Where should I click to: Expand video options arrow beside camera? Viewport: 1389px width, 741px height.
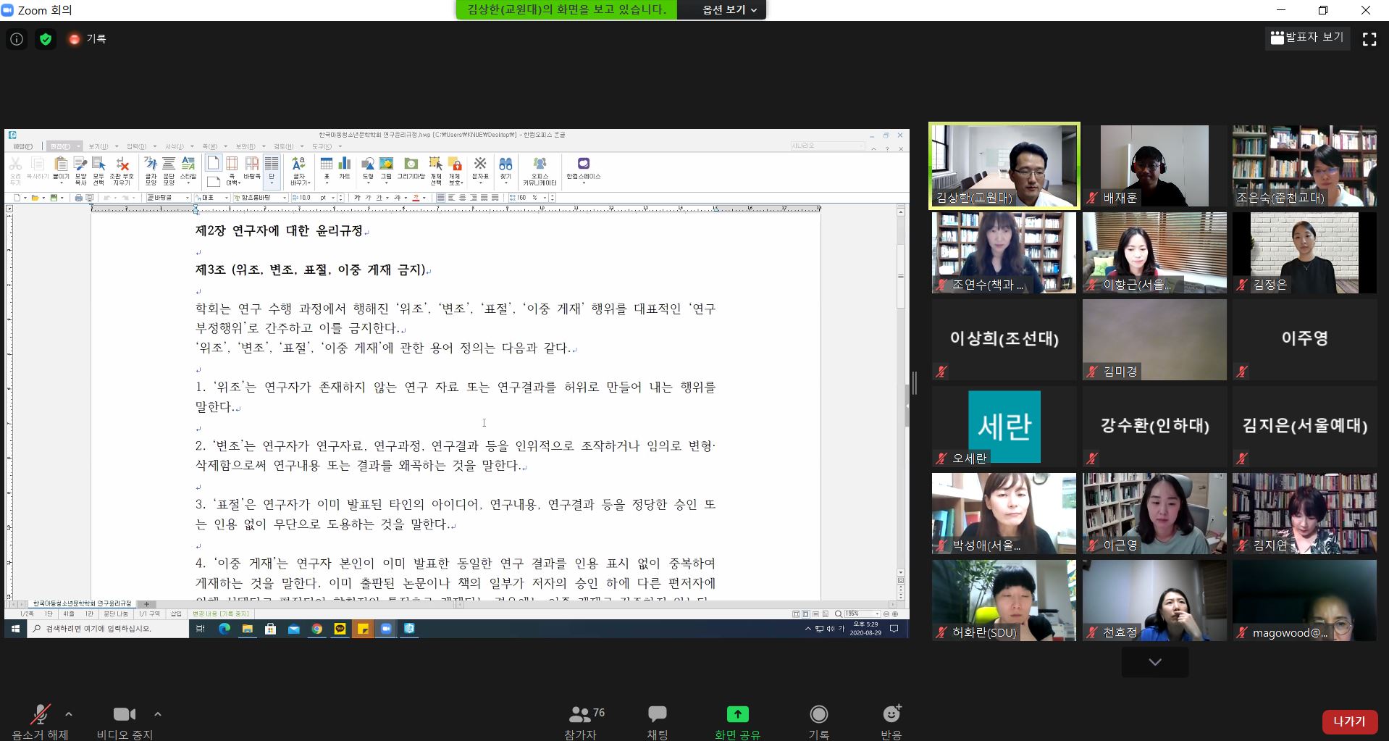pos(158,714)
